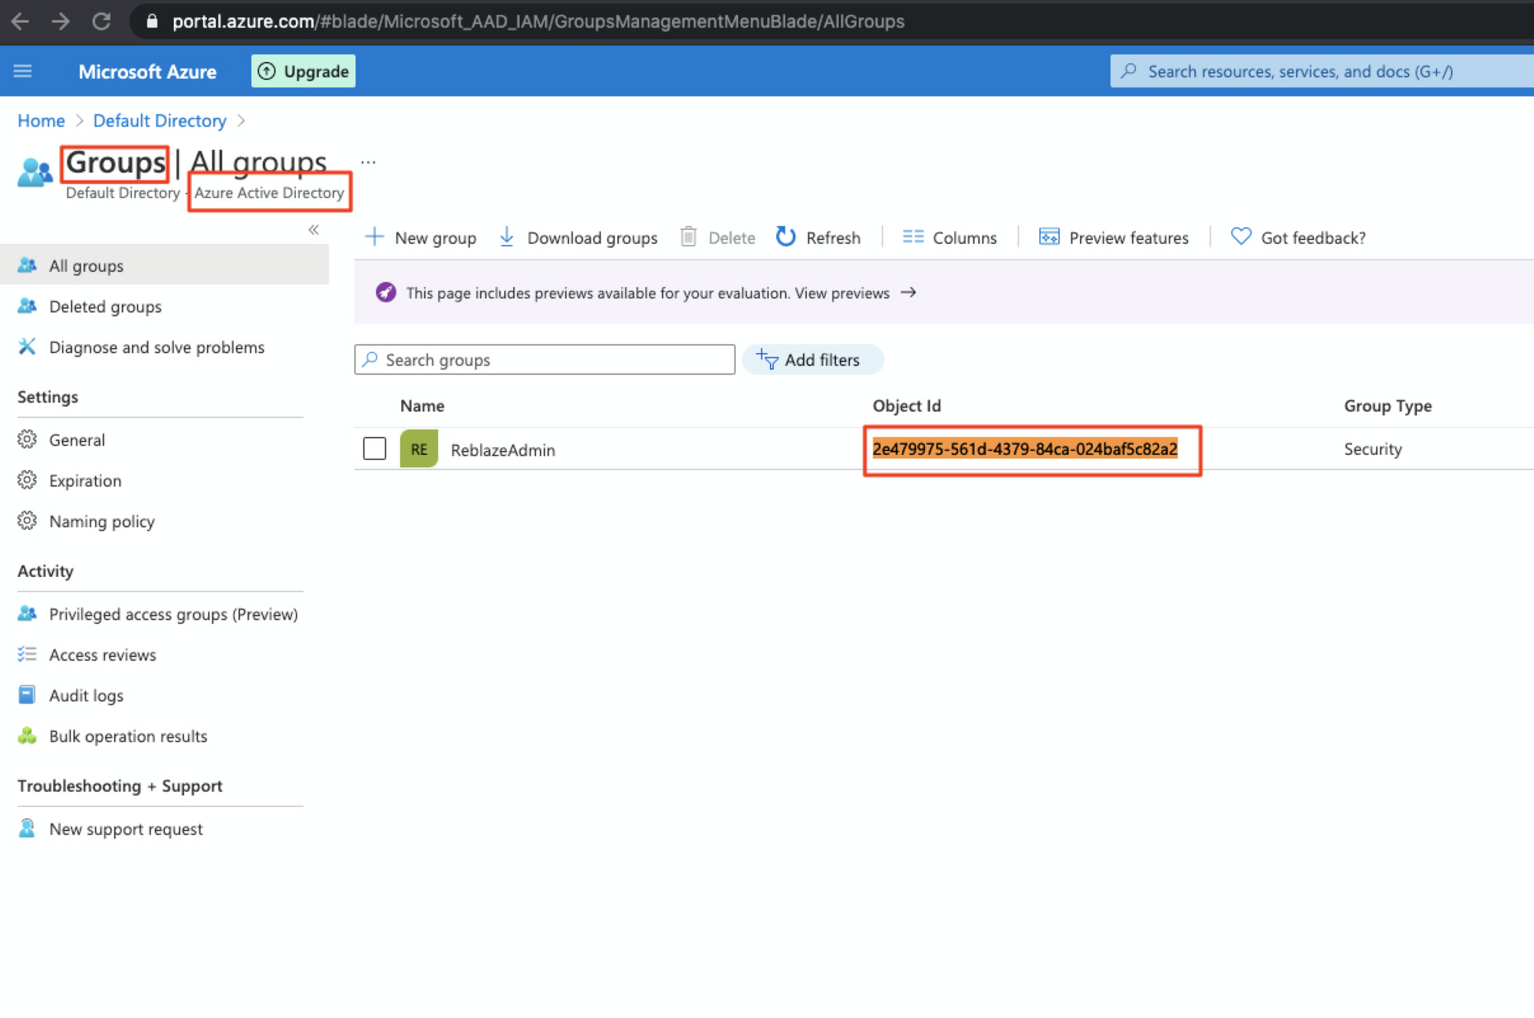
Task: Open the hamburger portal menu
Action: tap(23, 71)
